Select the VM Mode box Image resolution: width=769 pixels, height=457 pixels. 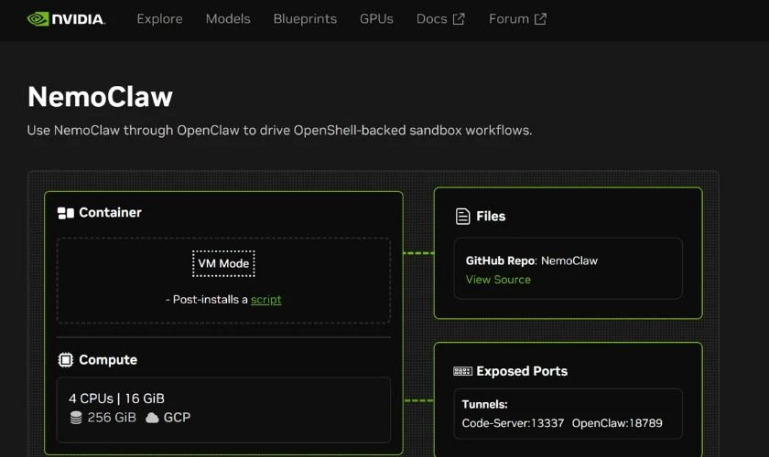point(223,263)
